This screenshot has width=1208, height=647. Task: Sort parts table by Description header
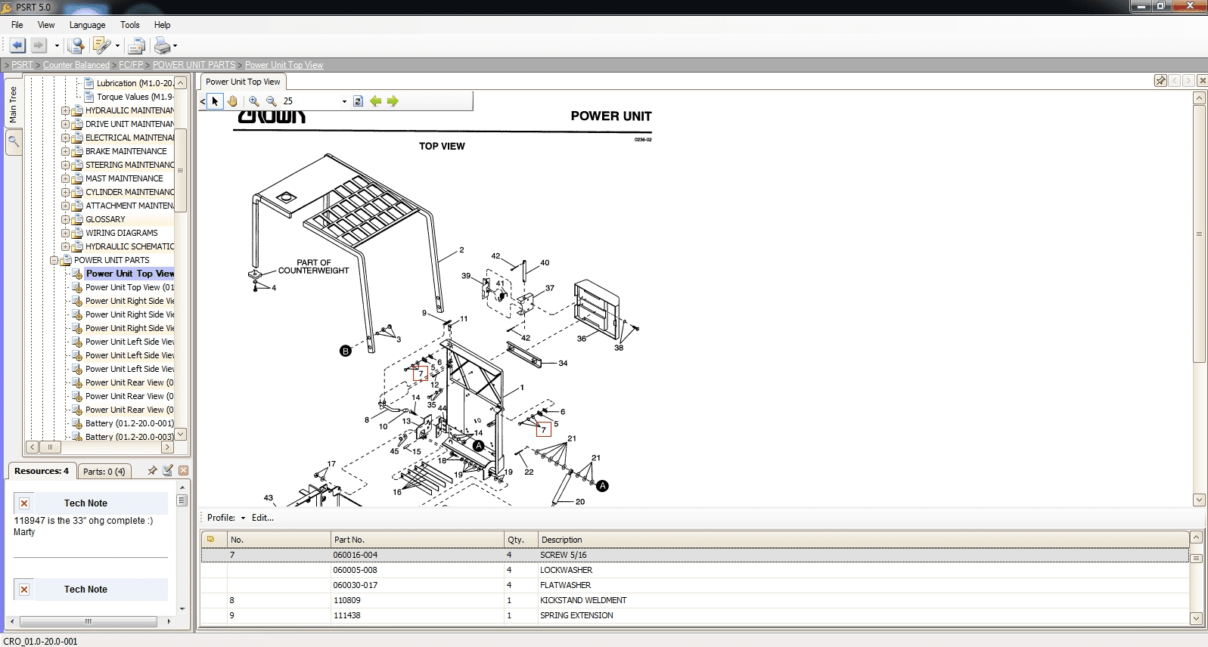pos(863,540)
